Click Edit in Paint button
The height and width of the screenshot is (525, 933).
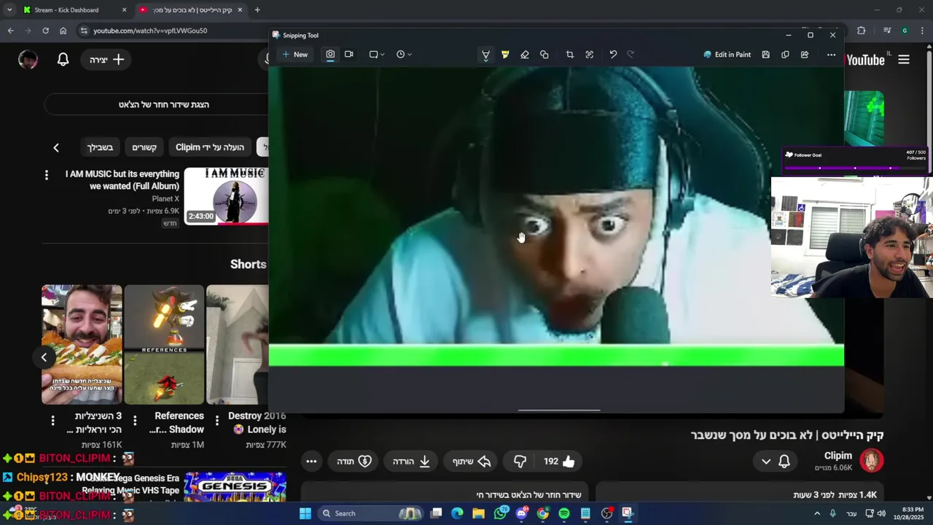point(727,55)
